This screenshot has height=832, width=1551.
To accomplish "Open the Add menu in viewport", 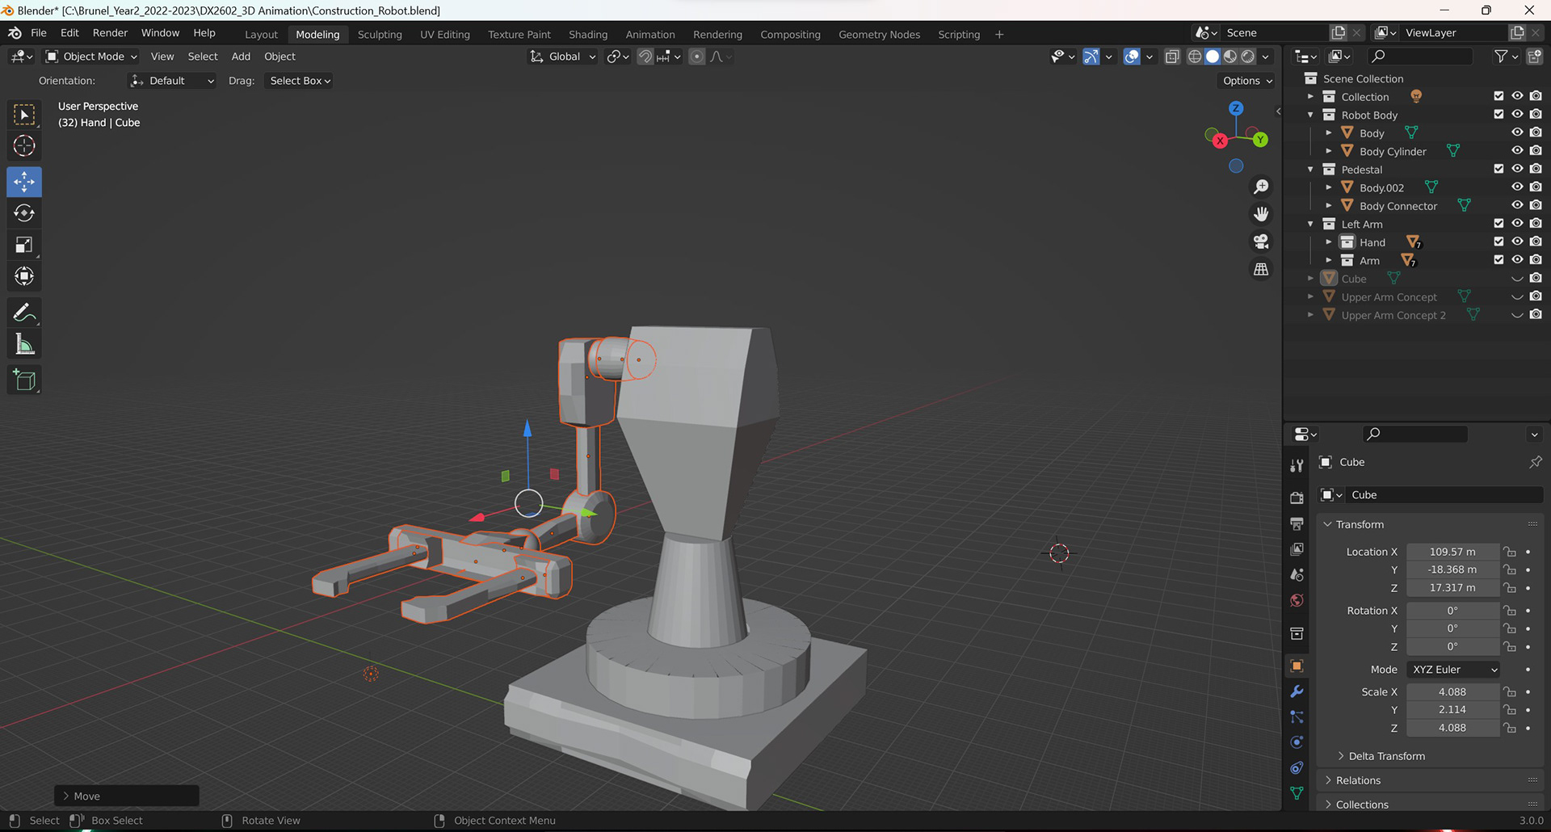I will tap(241, 57).
